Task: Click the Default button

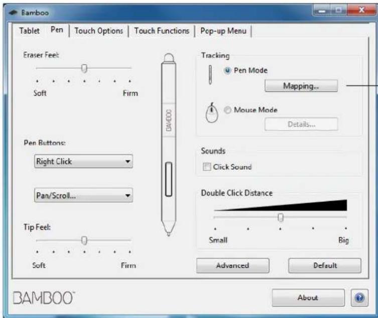Action: coord(325,265)
